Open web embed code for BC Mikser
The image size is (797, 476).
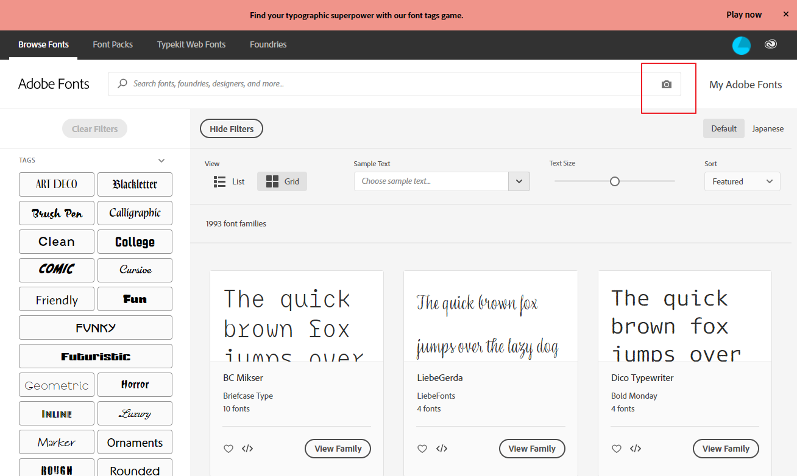click(x=247, y=449)
